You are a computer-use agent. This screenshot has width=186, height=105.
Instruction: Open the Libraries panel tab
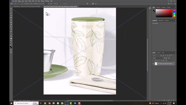(x=167, y=20)
